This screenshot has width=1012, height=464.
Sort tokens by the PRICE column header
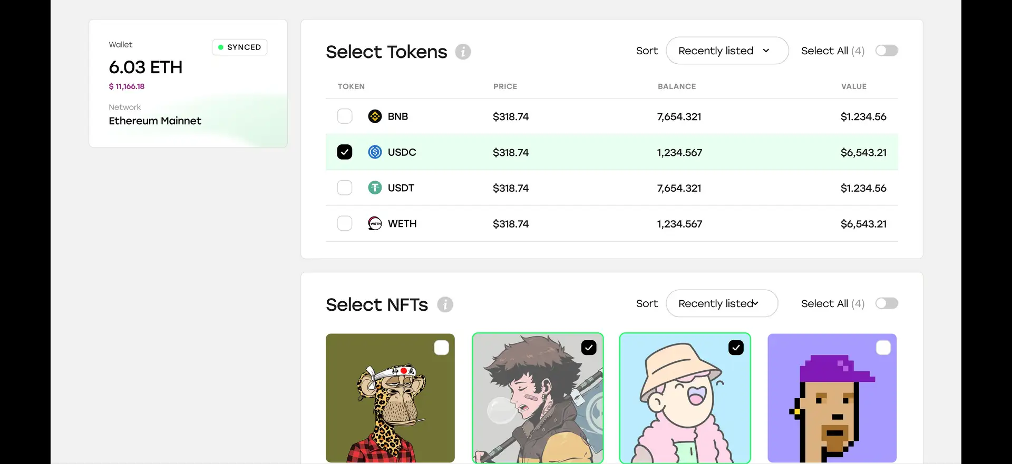505,86
